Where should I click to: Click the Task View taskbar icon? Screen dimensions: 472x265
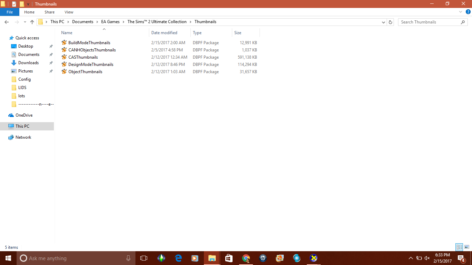coord(144,258)
